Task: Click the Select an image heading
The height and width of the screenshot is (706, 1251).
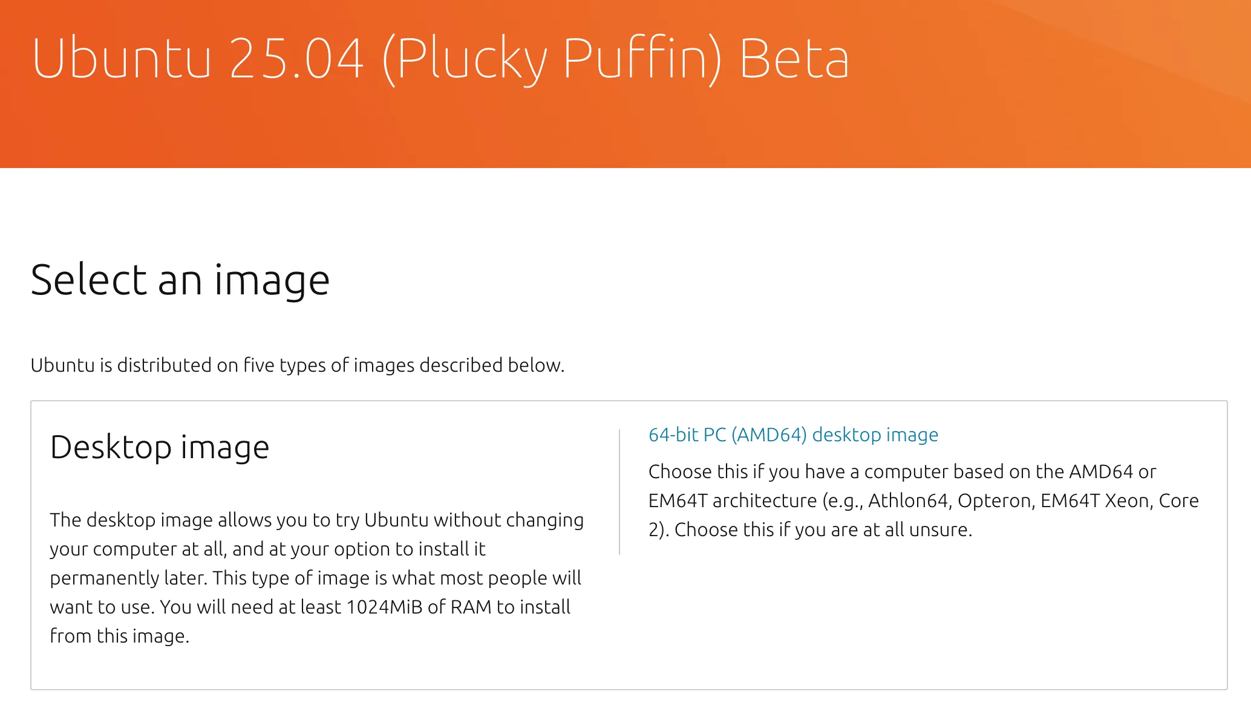Action: pos(181,279)
